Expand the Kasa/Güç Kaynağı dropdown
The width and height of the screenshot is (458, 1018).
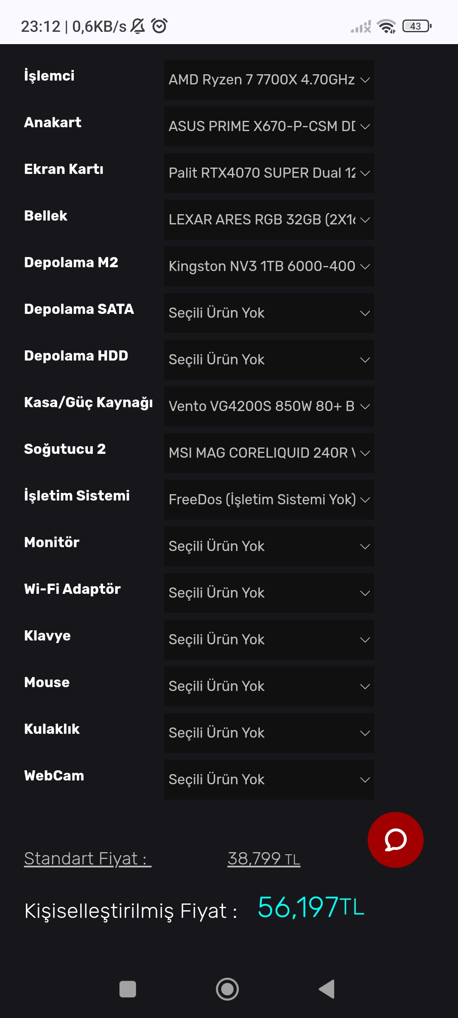click(269, 406)
